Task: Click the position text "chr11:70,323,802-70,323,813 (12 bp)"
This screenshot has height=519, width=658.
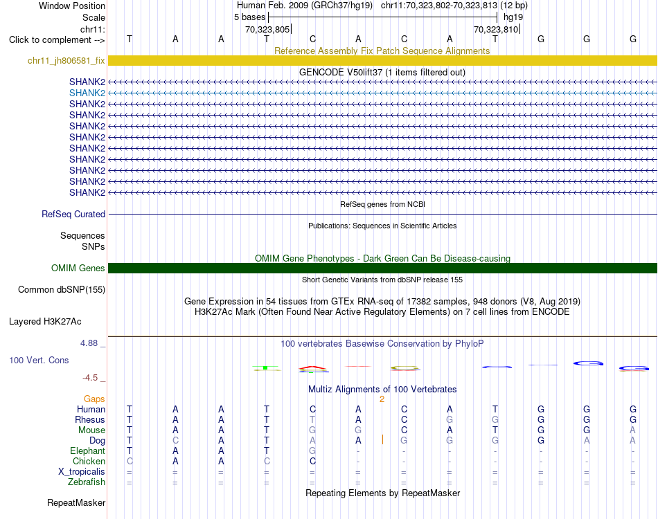Action: click(454, 6)
